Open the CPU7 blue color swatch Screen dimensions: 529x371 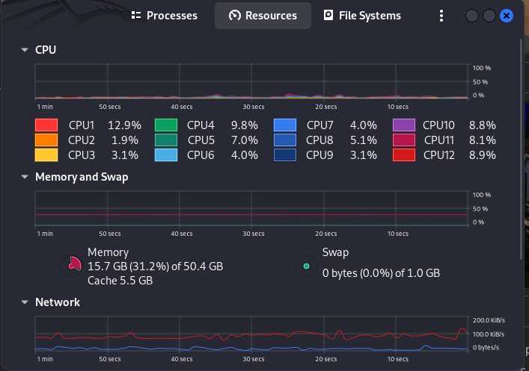pos(285,125)
